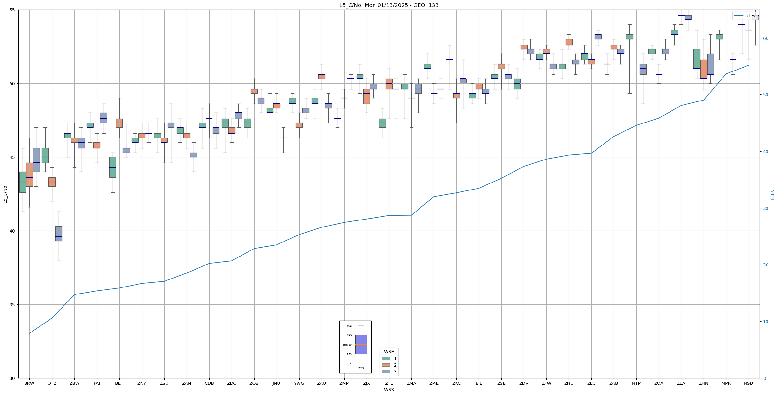Image resolution: width=778 pixels, height=395 pixels.
Task: Click the L5_C/No y-axis title
Action: click(5, 194)
